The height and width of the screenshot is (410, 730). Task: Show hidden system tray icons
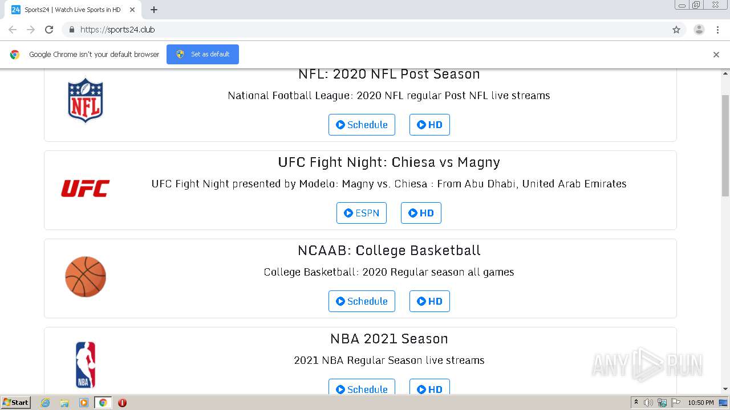tap(636, 403)
